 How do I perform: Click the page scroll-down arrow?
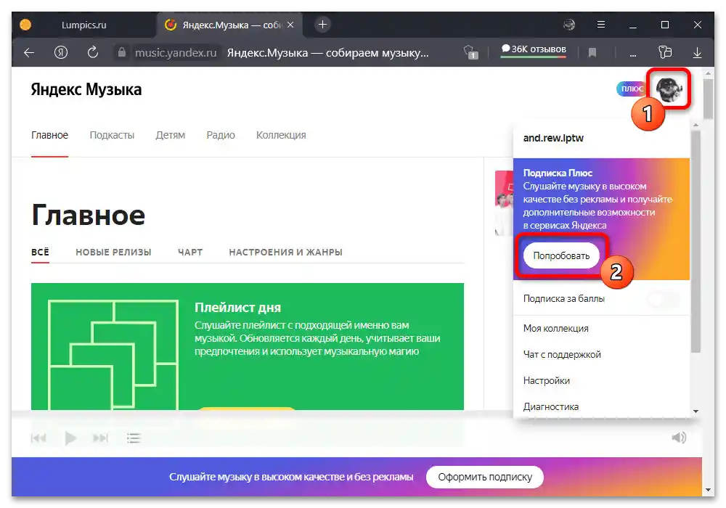(708, 489)
